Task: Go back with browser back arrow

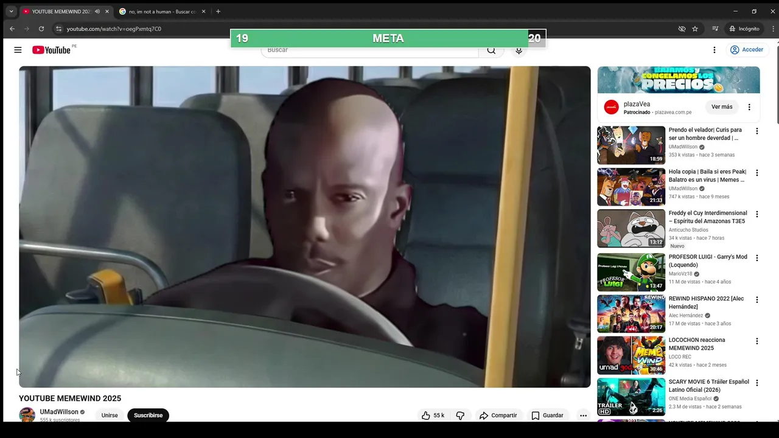Action: 12,29
